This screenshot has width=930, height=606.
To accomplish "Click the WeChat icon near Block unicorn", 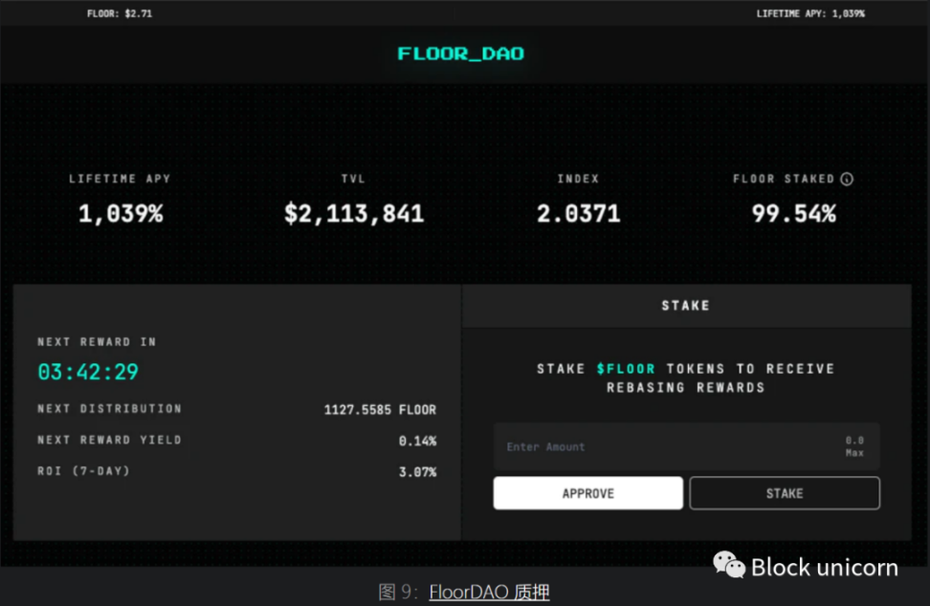I will tap(729, 566).
